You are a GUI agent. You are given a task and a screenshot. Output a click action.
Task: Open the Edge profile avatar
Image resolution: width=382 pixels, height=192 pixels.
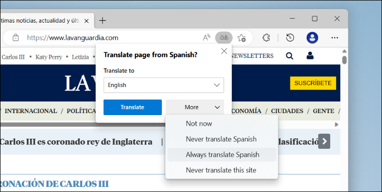(x=312, y=38)
